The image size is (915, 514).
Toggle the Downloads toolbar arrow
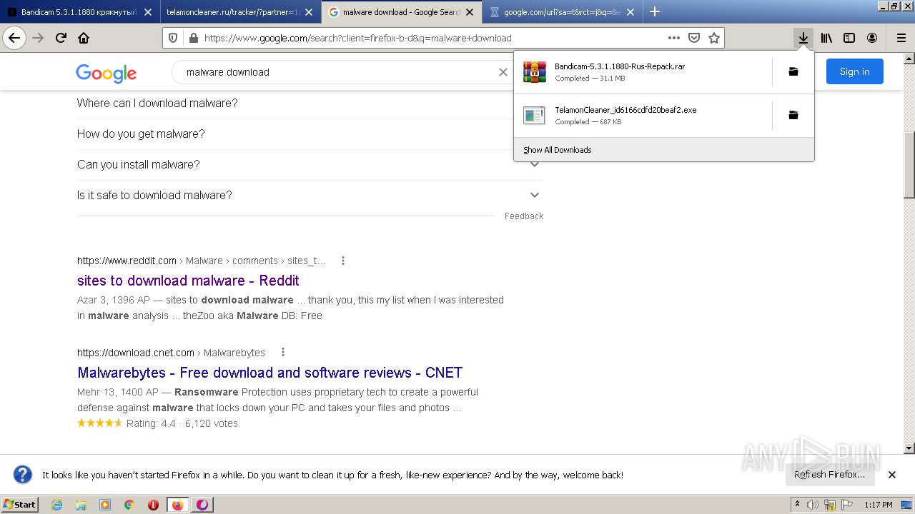point(803,38)
